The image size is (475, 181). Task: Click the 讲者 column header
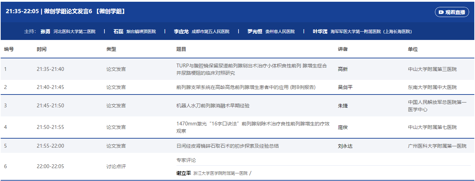343,49
